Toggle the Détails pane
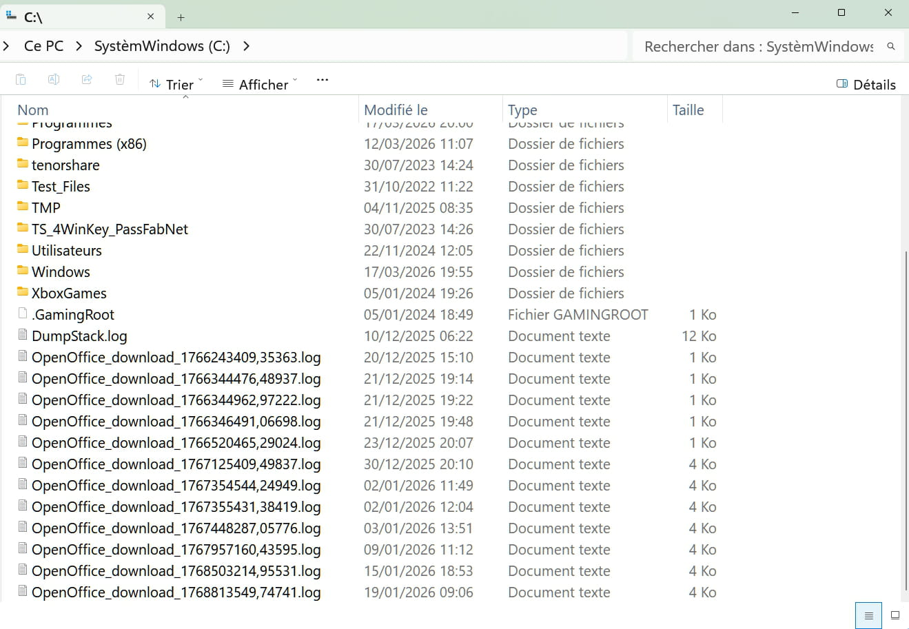The height and width of the screenshot is (629, 909). [x=866, y=84]
